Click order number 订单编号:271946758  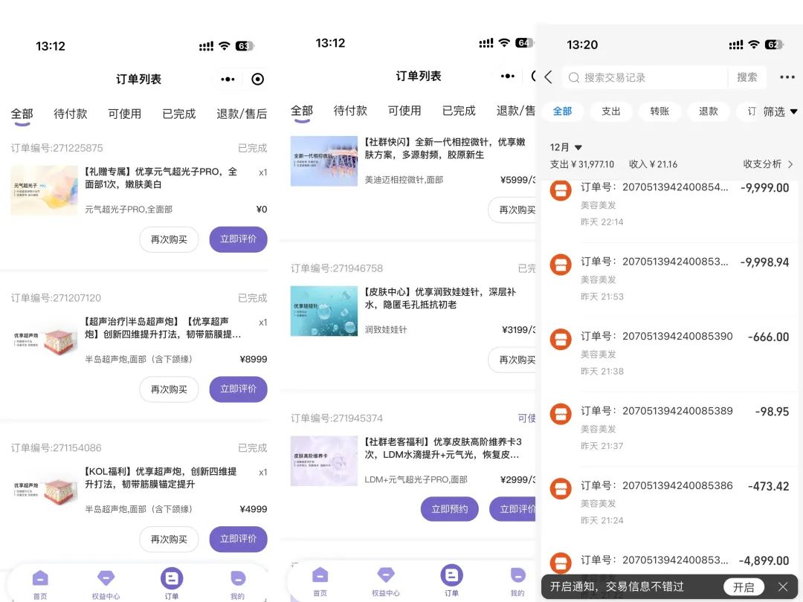click(337, 268)
